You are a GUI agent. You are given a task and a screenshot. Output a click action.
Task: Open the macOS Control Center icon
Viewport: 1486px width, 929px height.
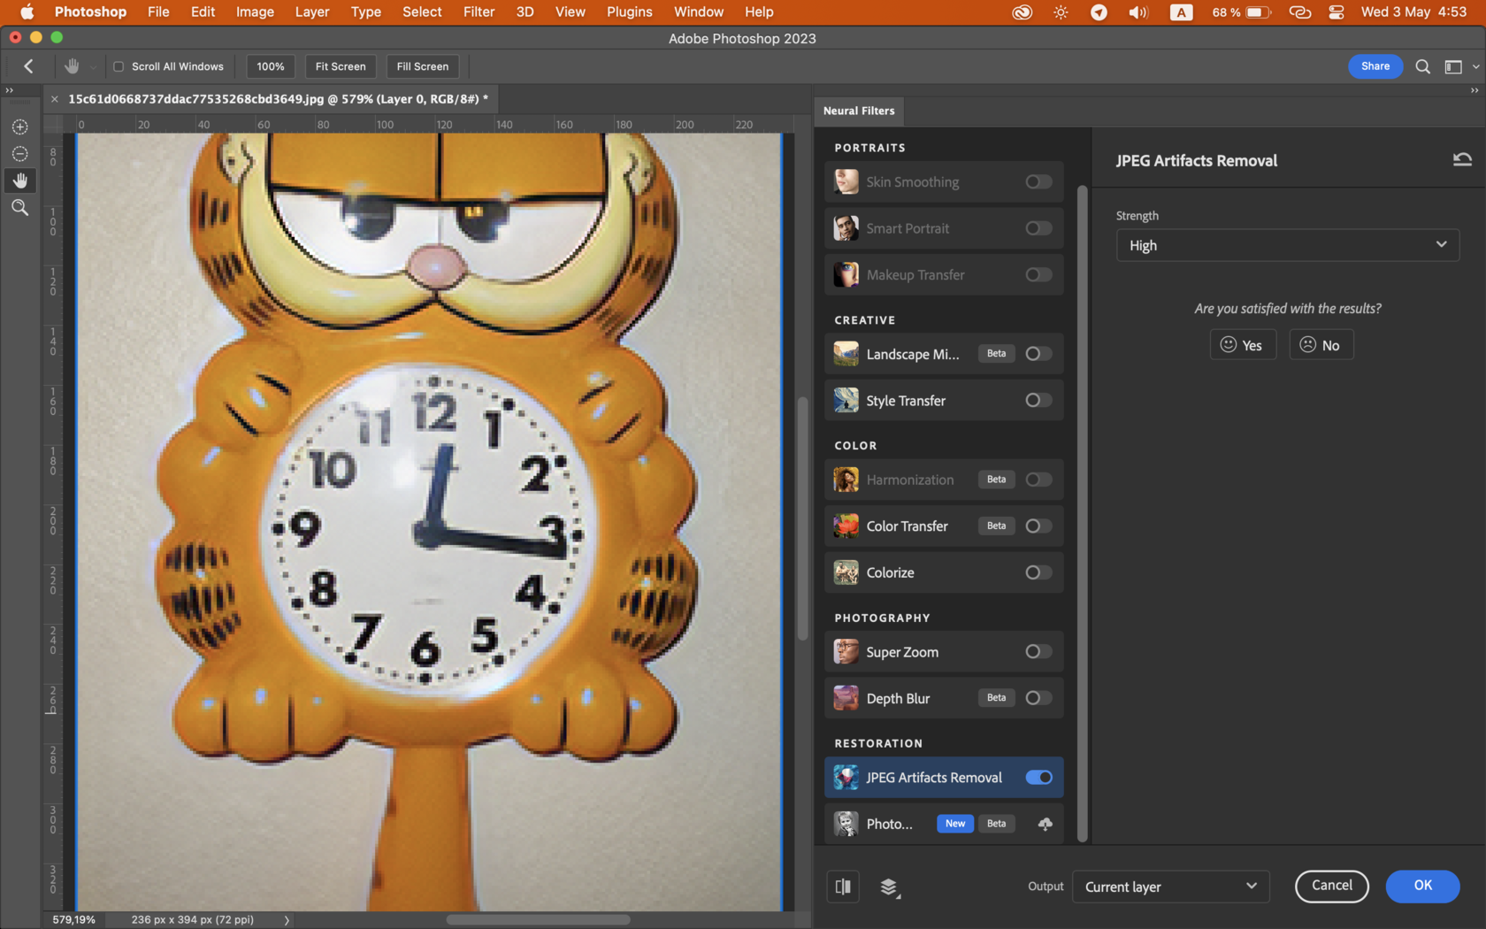pos(1336,12)
